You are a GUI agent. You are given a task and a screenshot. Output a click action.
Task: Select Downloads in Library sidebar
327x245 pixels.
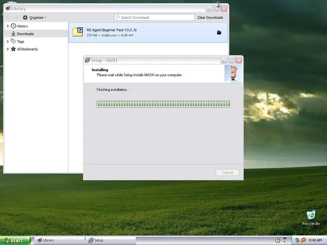(25, 34)
